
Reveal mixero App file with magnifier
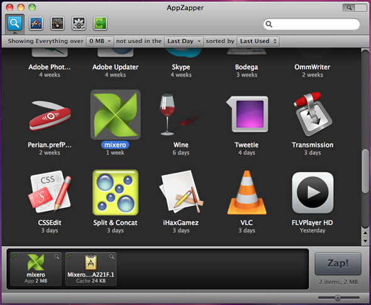click(57, 256)
